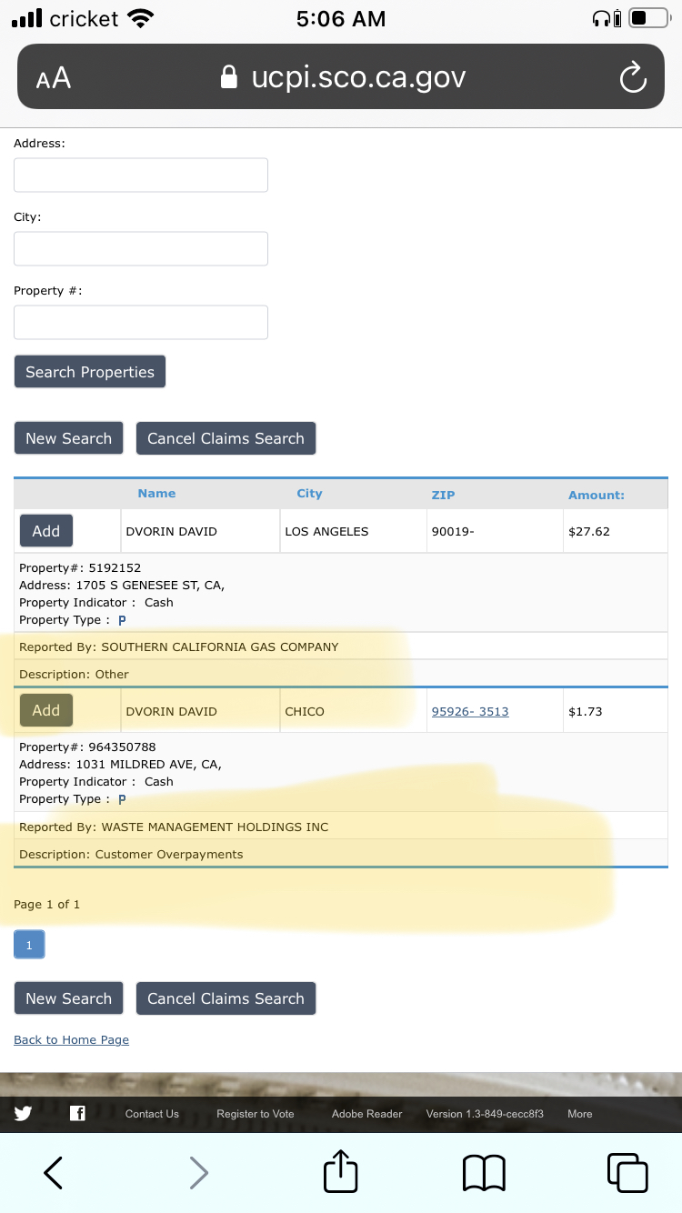Tap the cellular signal bars
This screenshot has height=1213, width=682.
27,18
